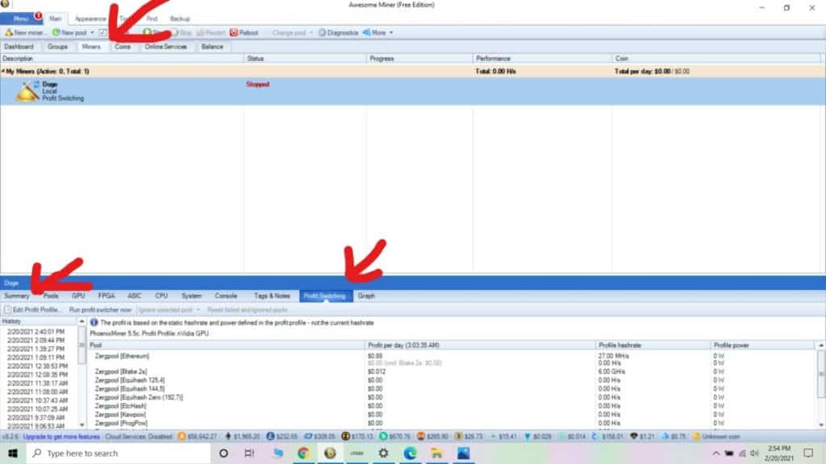
Task: Open Settings gear in the taskbar
Action: tap(383, 453)
